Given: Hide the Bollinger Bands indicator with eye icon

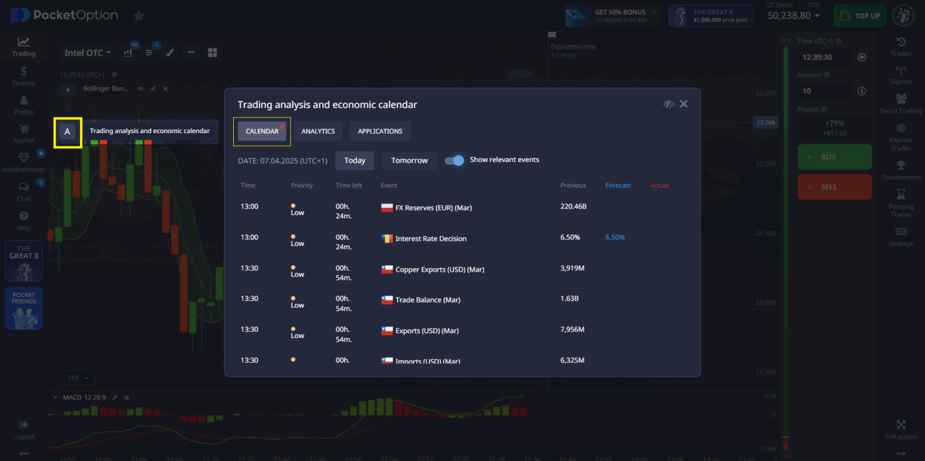Looking at the screenshot, I should [x=139, y=87].
